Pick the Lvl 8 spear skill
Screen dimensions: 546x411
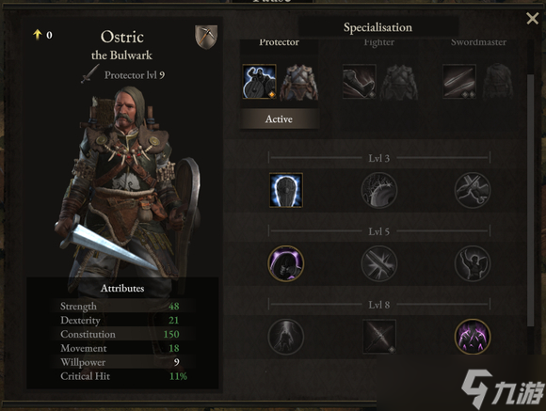(379, 337)
